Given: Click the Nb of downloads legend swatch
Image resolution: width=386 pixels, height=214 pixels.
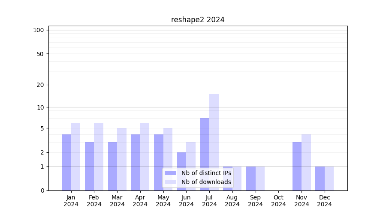Looking at the screenshot, I should [x=170, y=182].
